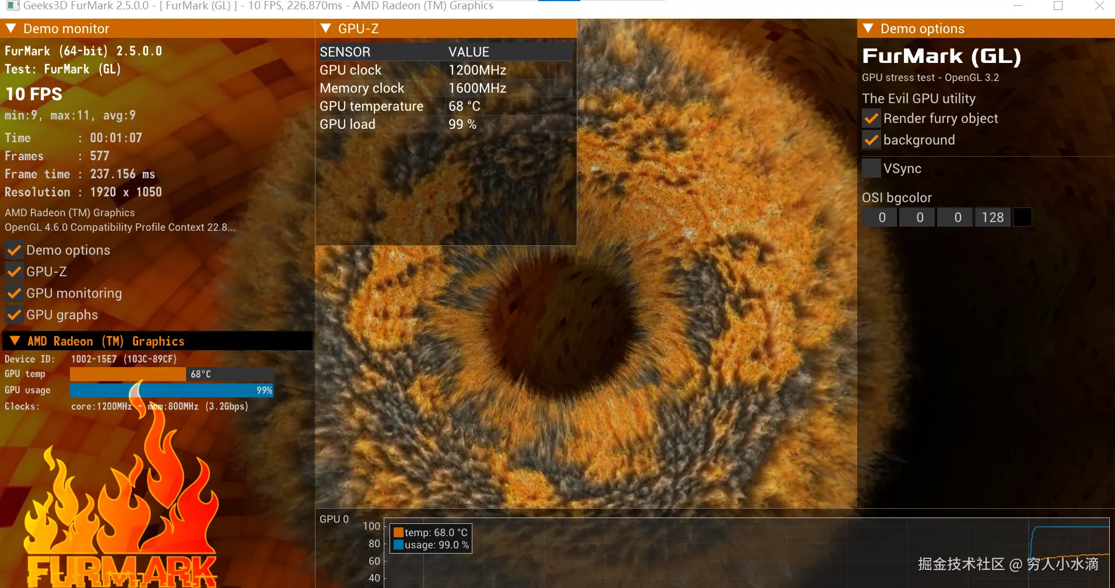This screenshot has width=1115, height=588.
Task: Turn off the GPU graphs checkbox
Action: point(14,315)
